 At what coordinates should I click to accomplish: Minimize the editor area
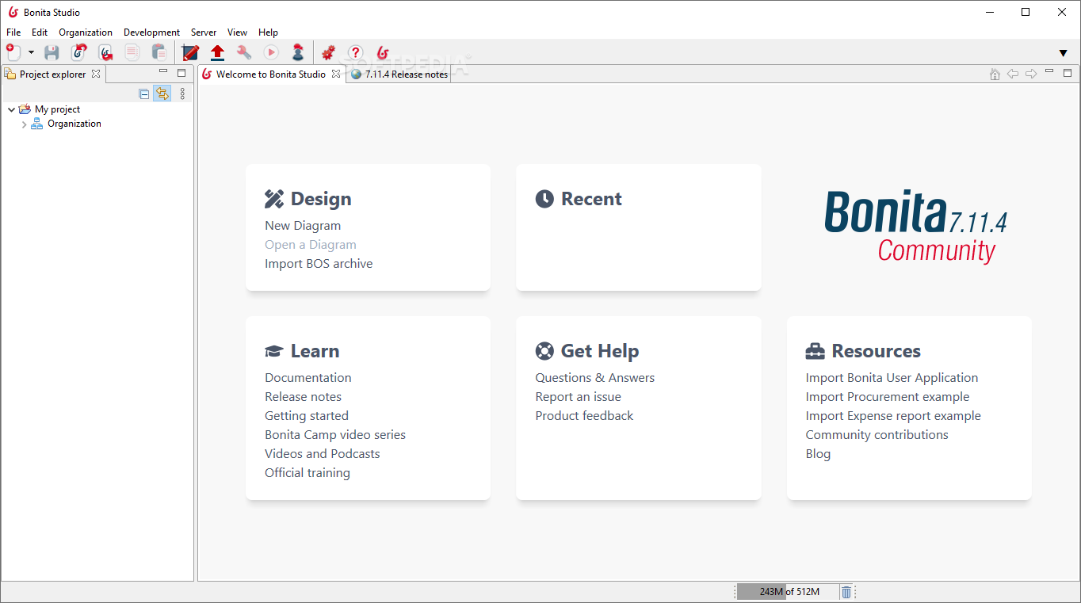tap(1049, 72)
